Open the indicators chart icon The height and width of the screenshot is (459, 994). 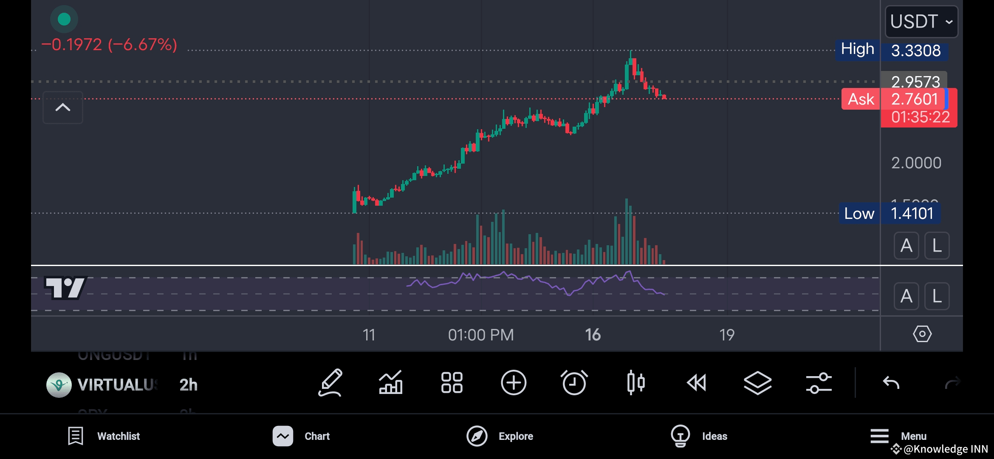click(x=391, y=383)
